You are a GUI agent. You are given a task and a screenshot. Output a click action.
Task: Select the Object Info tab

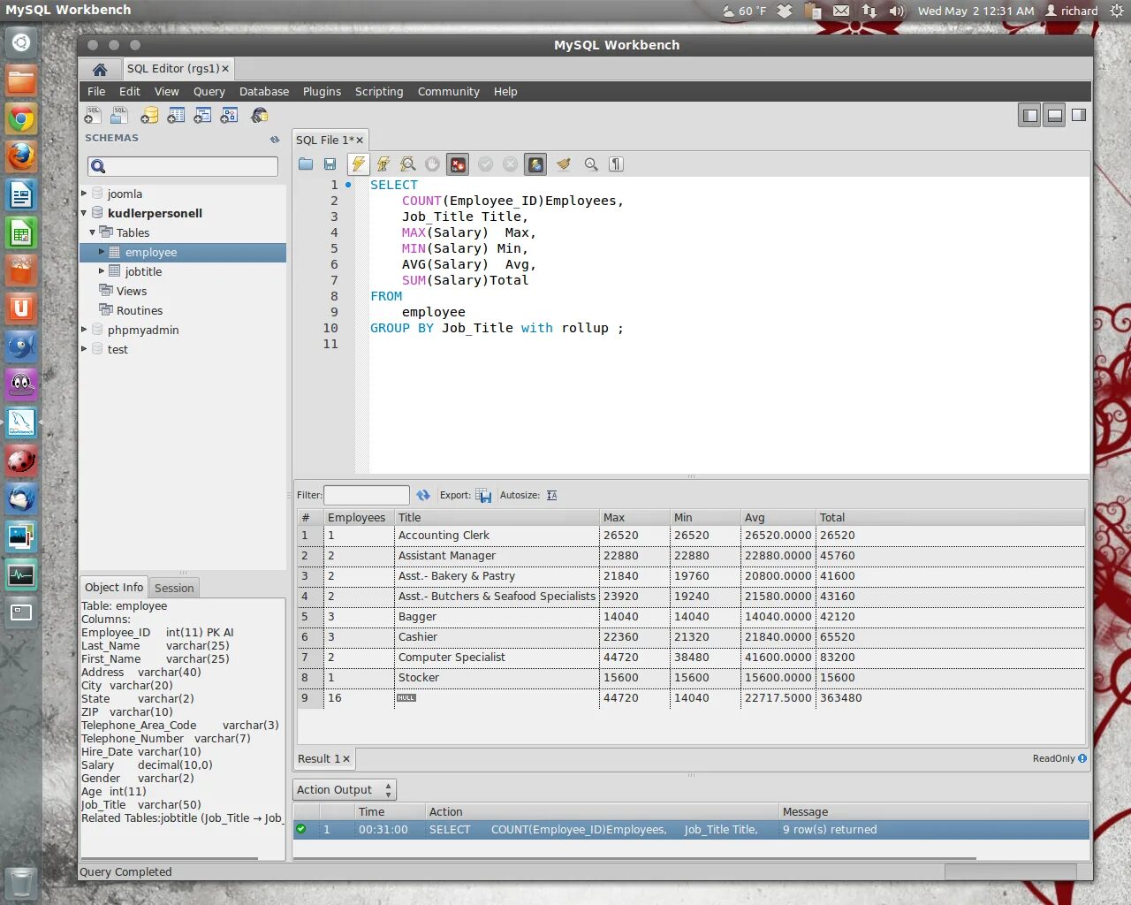114,588
